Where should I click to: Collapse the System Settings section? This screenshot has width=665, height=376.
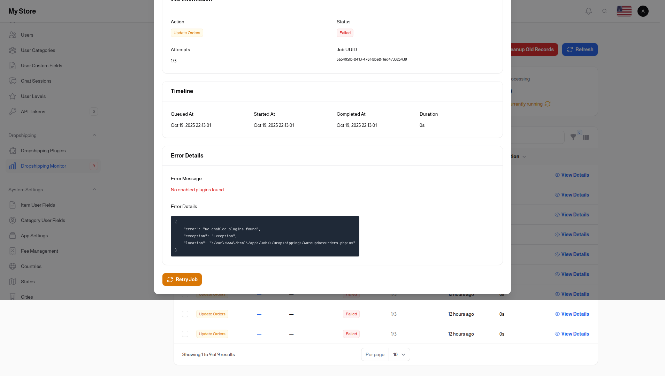(x=94, y=190)
